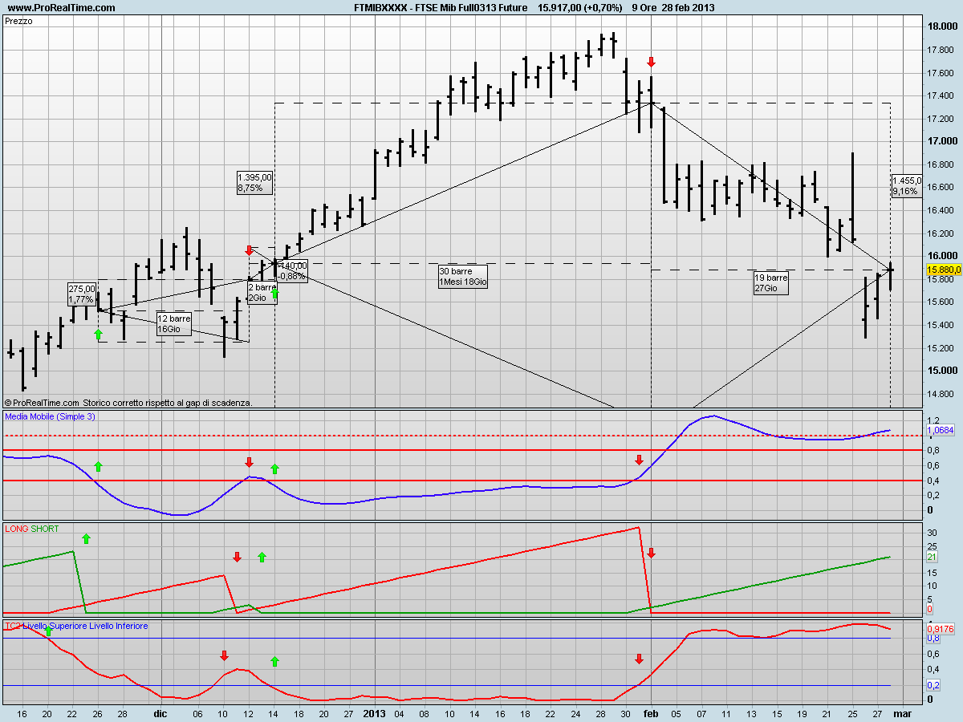963x722 pixels.
Task: Select the yellow 15.880,0 current price tag
Action: pos(943,270)
